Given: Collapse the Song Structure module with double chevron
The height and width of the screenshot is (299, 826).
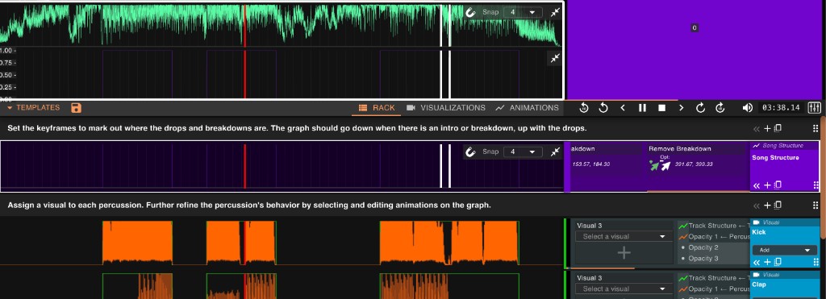Looking at the screenshot, I should pos(757,185).
